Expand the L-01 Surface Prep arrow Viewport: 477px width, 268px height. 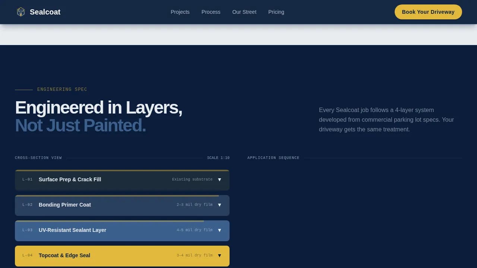219,180
